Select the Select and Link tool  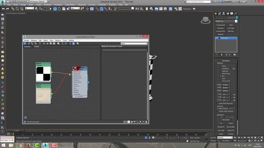pos(13,9)
